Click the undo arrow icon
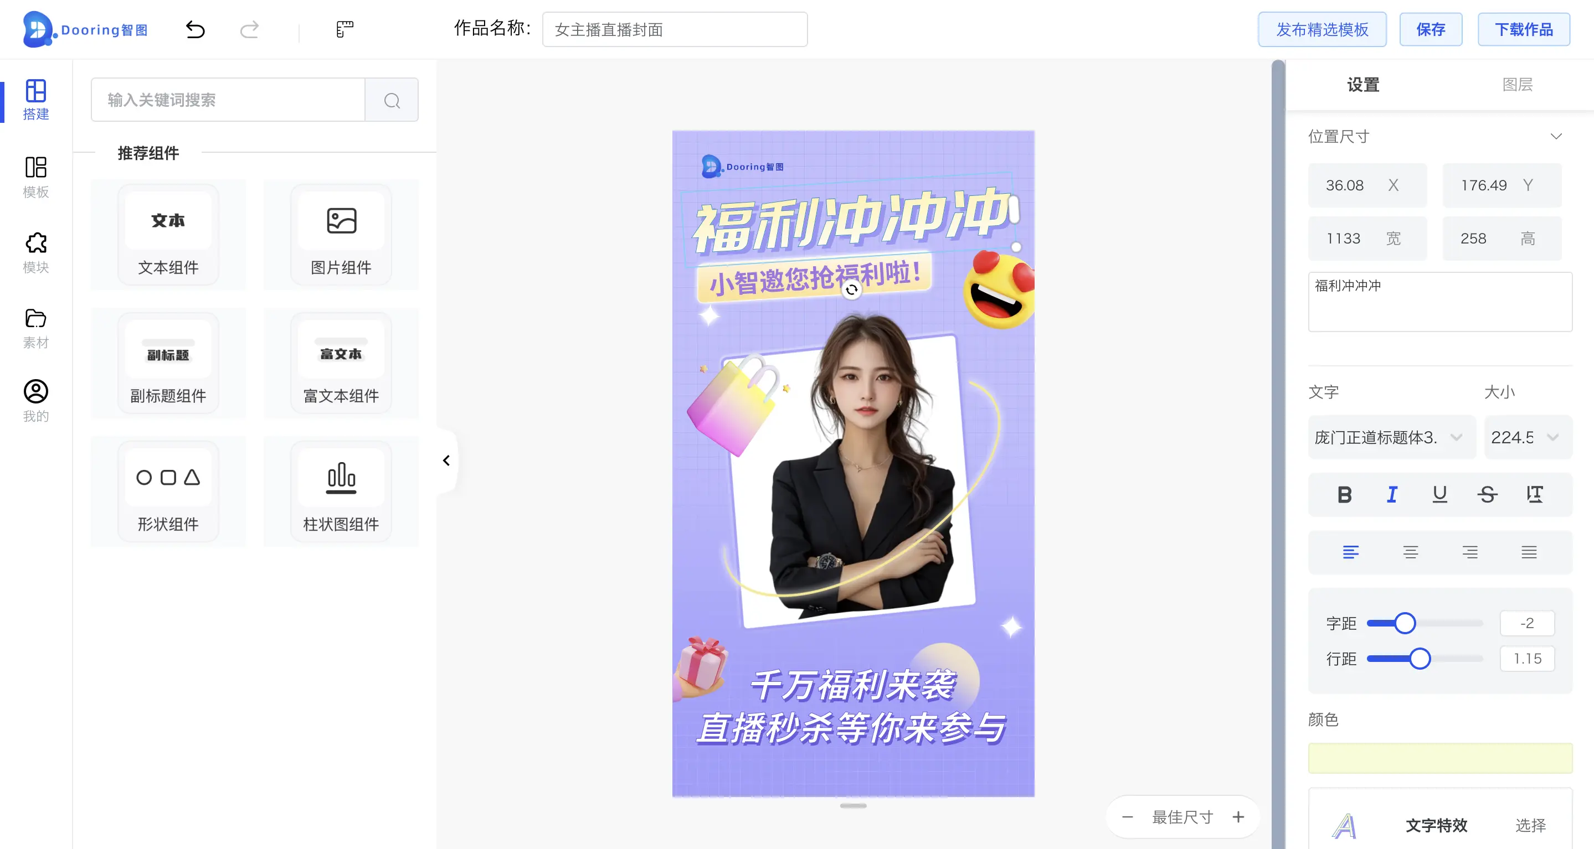This screenshot has height=849, width=1594. [196, 29]
